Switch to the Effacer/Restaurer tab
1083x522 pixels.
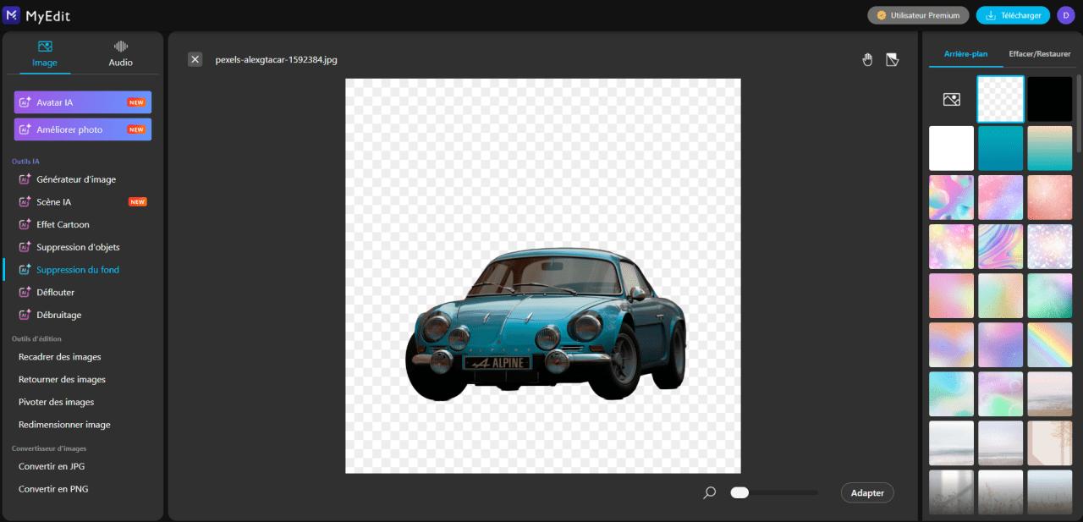tap(1039, 53)
